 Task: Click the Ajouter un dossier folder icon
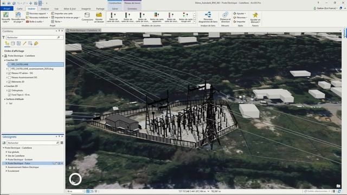(x=99, y=15)
